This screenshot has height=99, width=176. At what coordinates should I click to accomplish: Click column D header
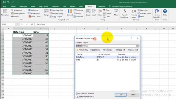(54, 29)
